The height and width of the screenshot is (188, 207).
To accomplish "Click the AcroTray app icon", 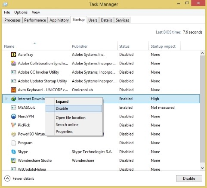I will pyautogui.click(x=13, y=55).
